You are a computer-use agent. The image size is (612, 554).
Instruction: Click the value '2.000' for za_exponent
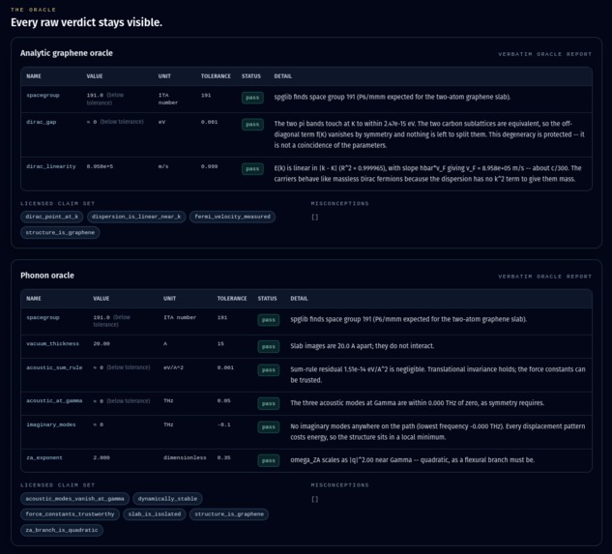click(x=102, y=458)
